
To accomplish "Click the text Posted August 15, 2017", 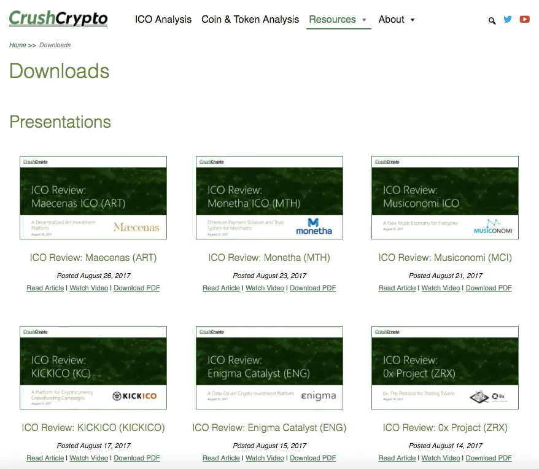I will tap(269, 446).
